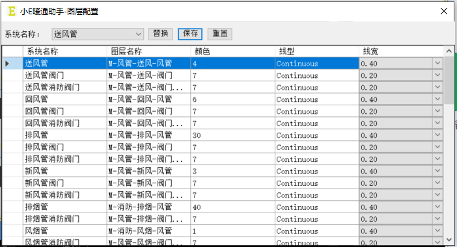The height and width of the screenshot is (247, 457).
Task: Click row header of 回风管 row
Action: tap(12, 99)
